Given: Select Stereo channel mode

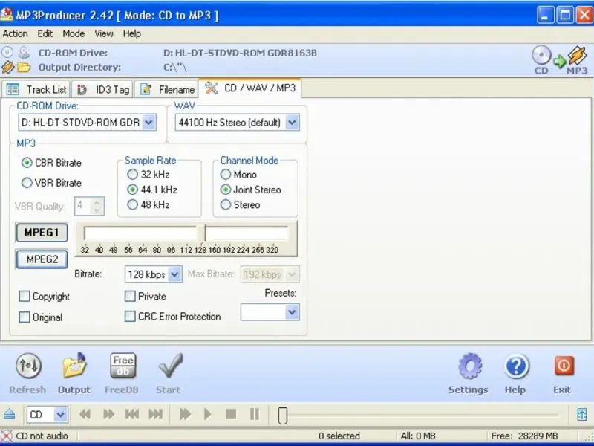Looking at the screenshot, I should 226,205.
